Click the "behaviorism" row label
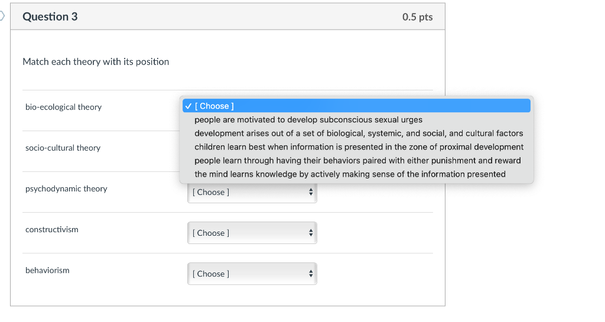The image size is (605, 322). 47,270
